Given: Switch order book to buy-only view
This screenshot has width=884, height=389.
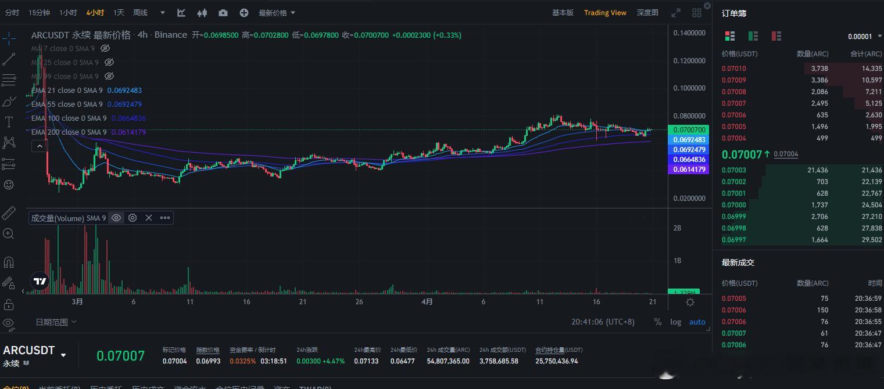Looking at the screenshot, I should tap(753, 35).
